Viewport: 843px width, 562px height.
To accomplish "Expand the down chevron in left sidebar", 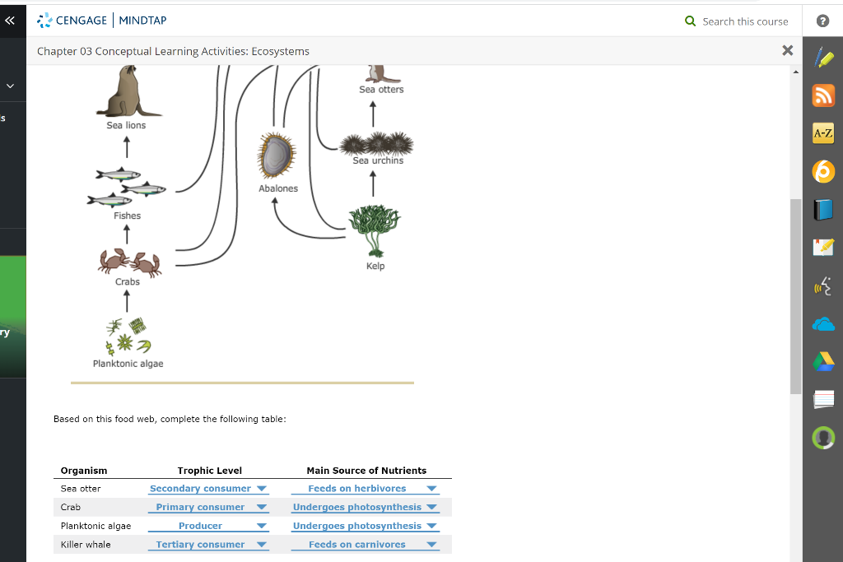I will tap(11, 85).
